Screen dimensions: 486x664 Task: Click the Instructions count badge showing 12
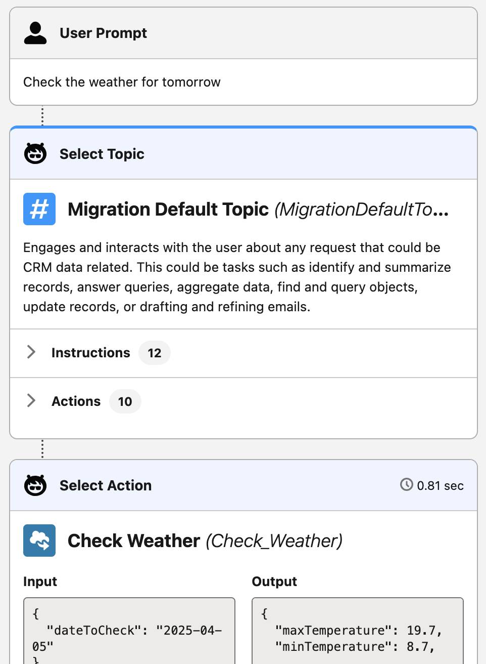154,353
